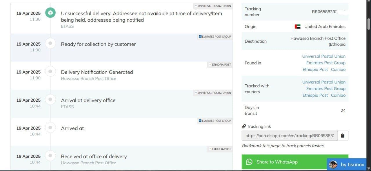Viewport: 371px width, 171px height.
Task: Click 'Arrival at delivery office' event title
Action: [88, 100]
